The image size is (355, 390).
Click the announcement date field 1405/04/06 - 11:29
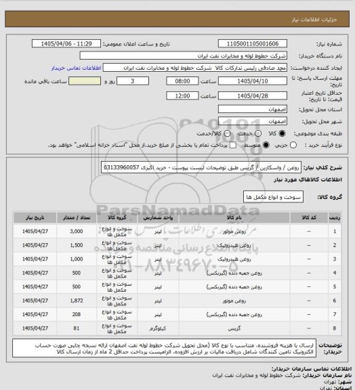tap(66, 43)
